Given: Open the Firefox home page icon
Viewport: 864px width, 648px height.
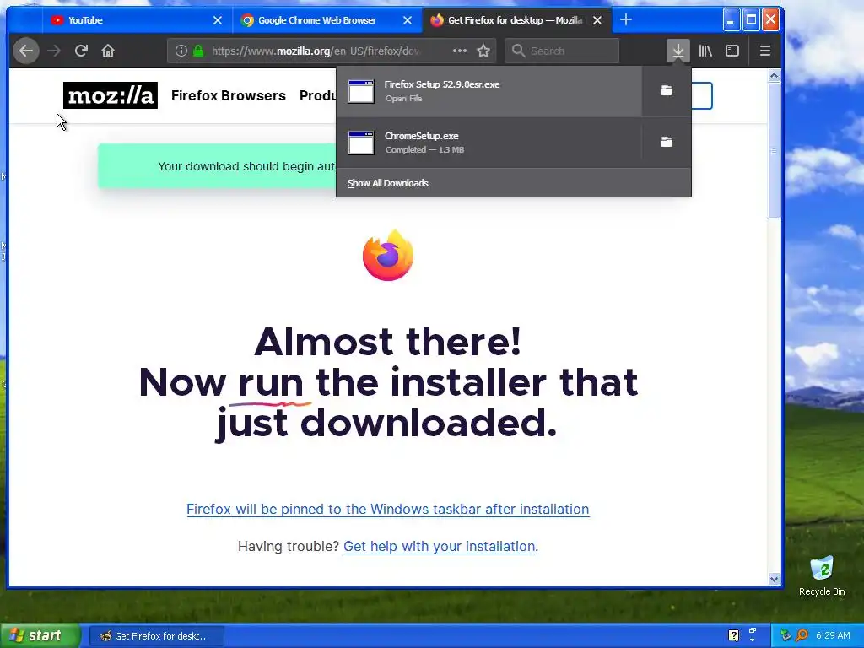Looking at the screenshot, I should click(x=108, y=51).
